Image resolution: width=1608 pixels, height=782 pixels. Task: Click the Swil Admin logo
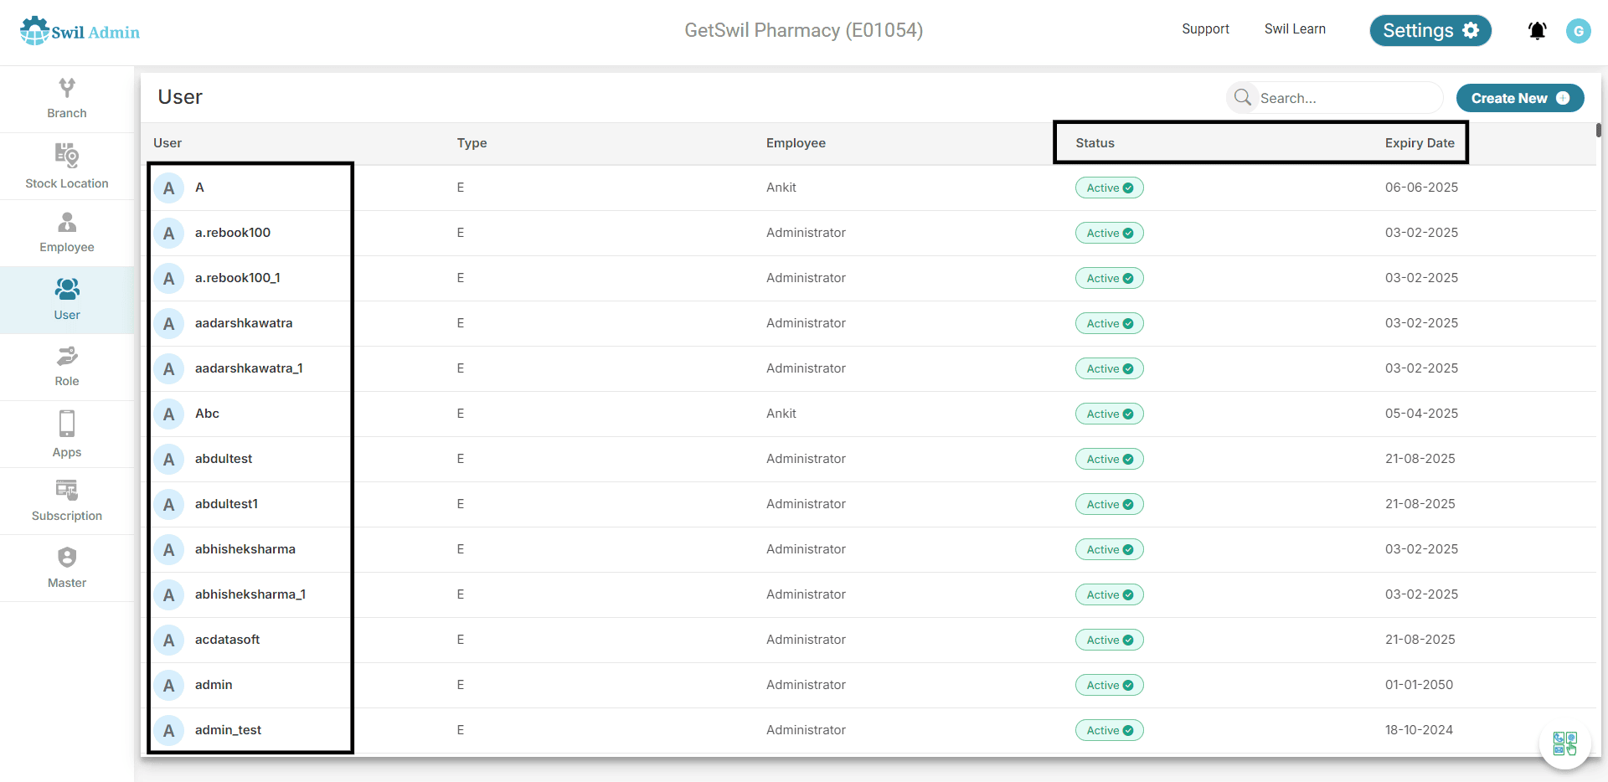[80, 31]
